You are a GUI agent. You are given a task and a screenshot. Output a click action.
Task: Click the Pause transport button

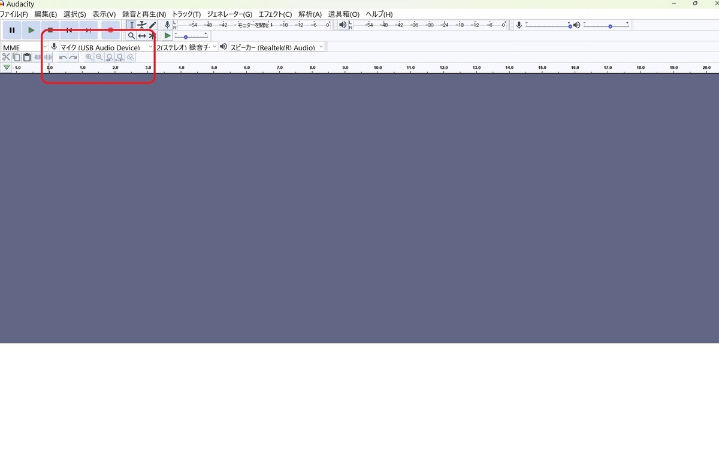tap(12, 30)
